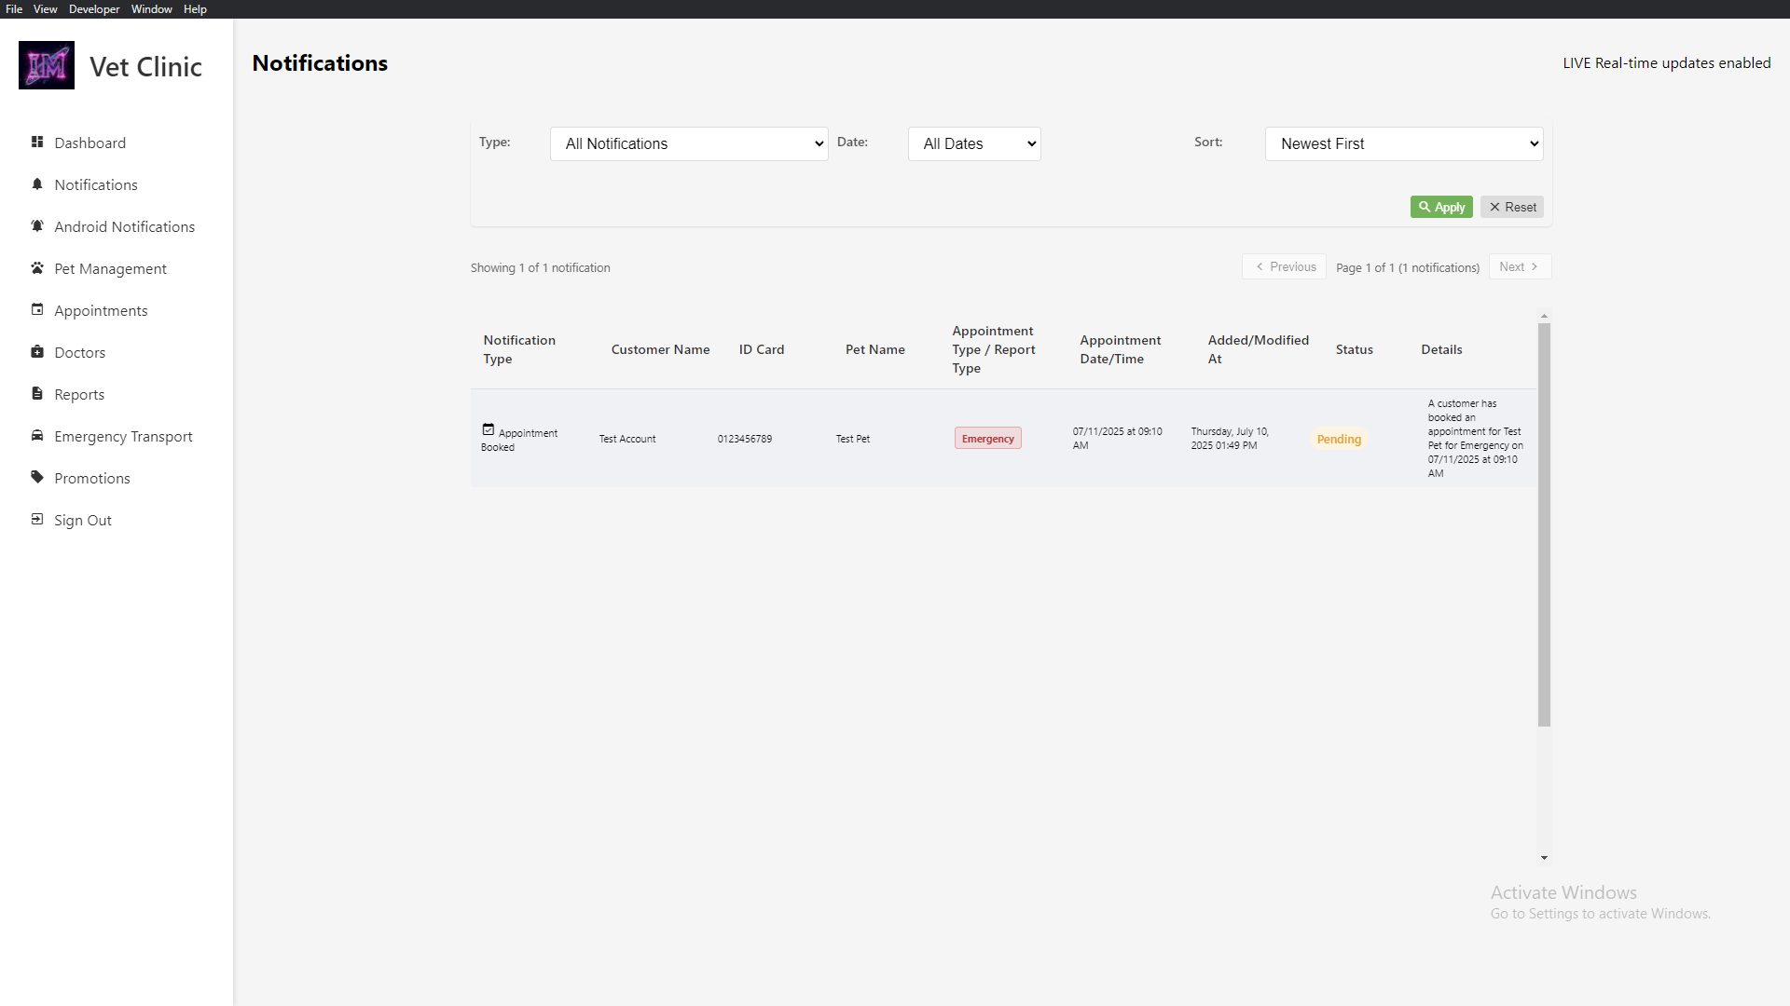Expand the All Dates filter

click(x=974, y=143)
